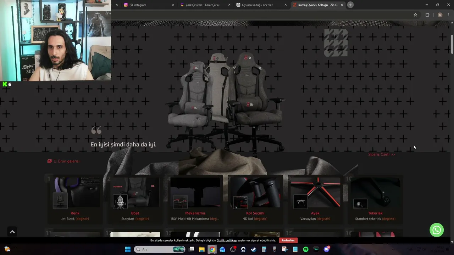Close the Çark Çevirme tab
The height and width of the screenshot is (255, 454).
point(229,5)
